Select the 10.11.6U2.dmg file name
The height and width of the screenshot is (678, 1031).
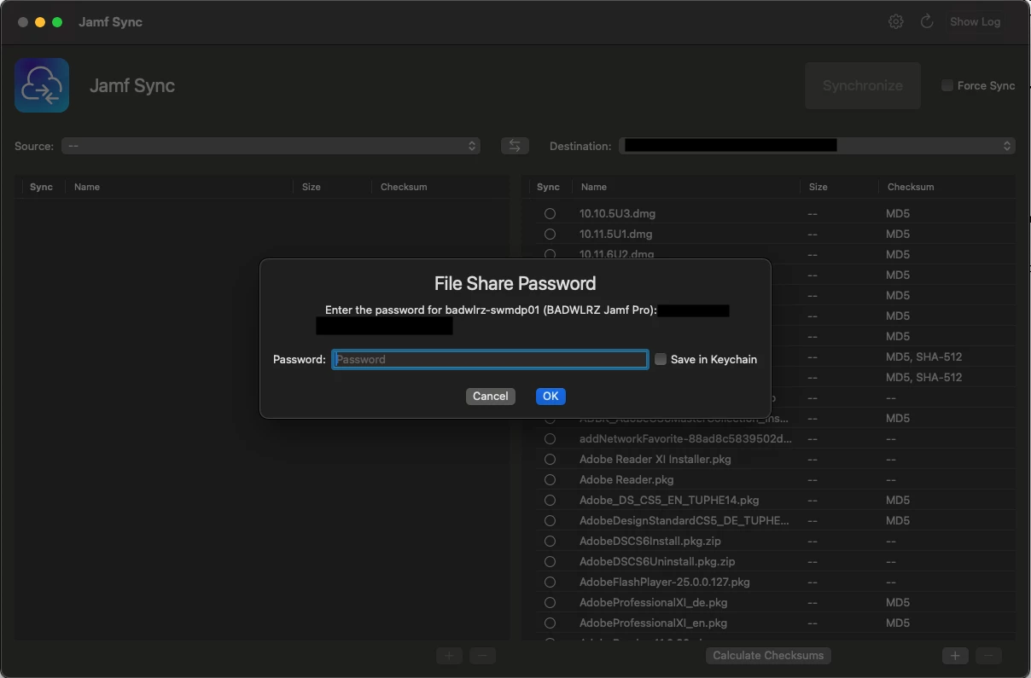(x=617, y=254)
